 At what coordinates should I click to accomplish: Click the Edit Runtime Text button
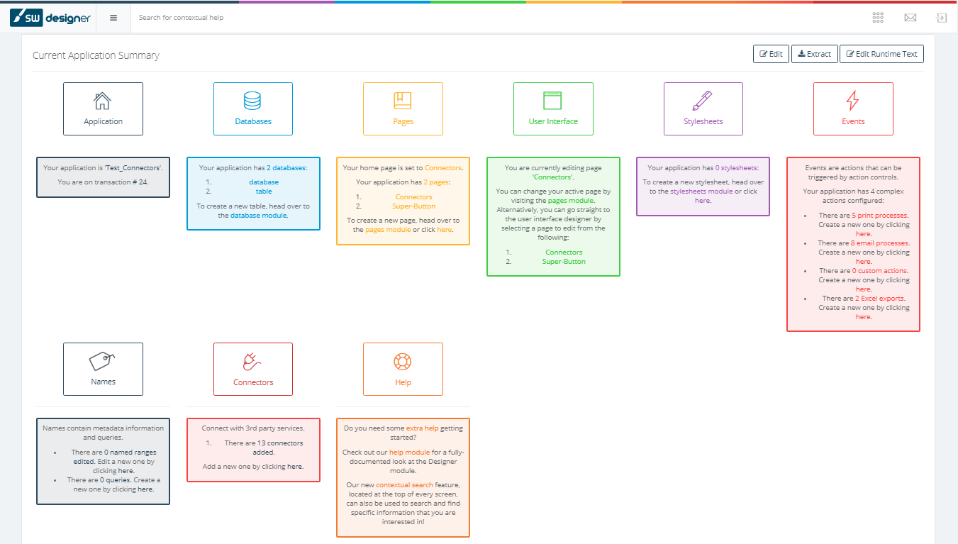coord(881,54)
